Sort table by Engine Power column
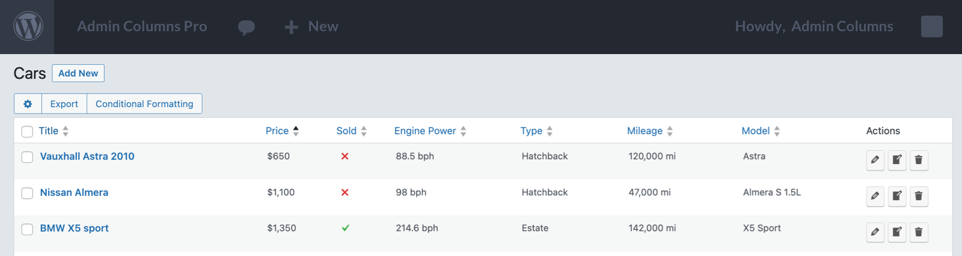This screenshot has height=256, width=962. (x=425, y=131)
